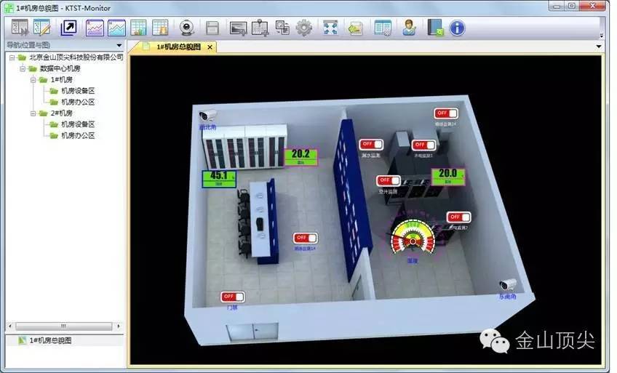
Task: Collapse the 1#机房 tree node
Action: [33, 79]
